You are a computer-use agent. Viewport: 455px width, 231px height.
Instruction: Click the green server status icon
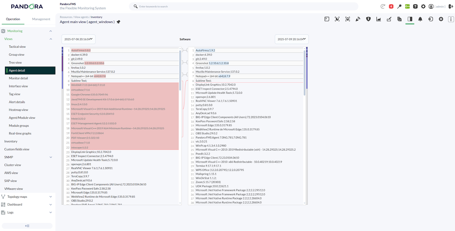[x=407, y=7]
